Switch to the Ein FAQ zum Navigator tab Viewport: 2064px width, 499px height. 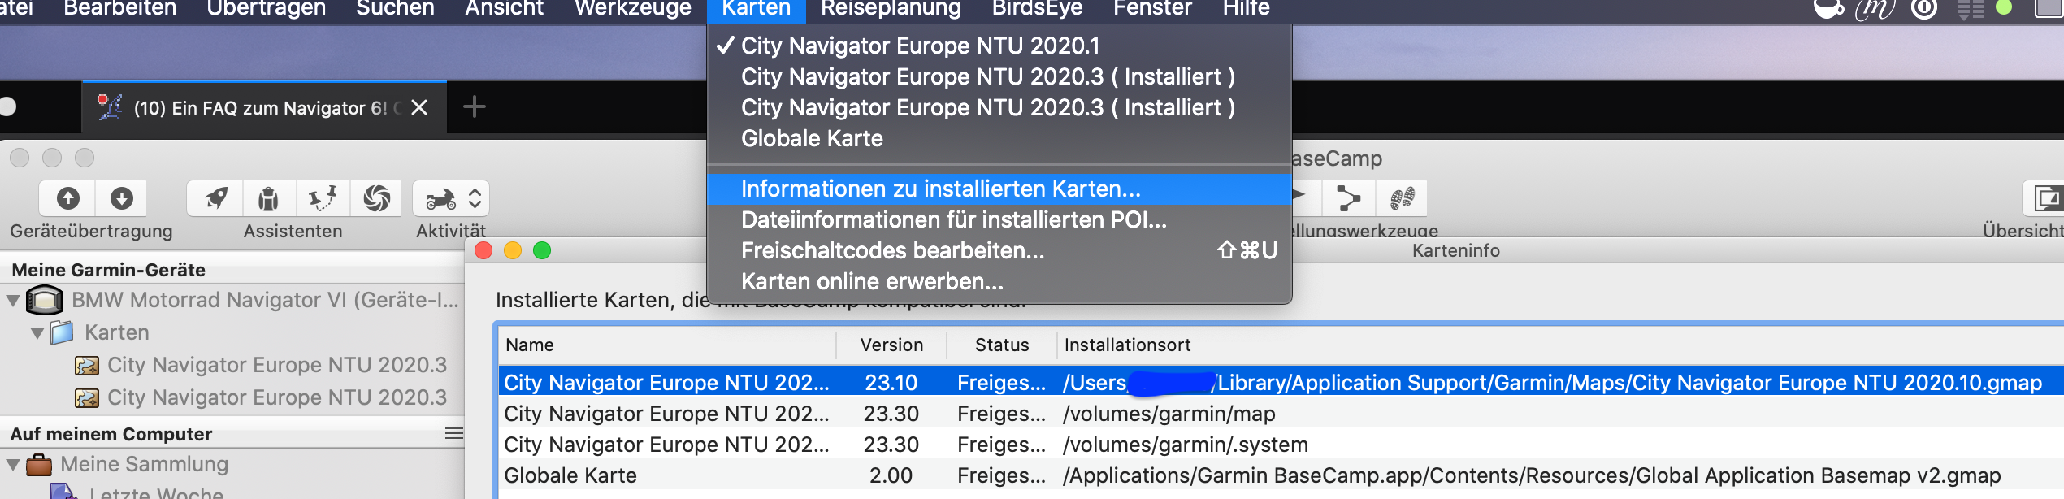pyautogui.click(x=264, y=107)
